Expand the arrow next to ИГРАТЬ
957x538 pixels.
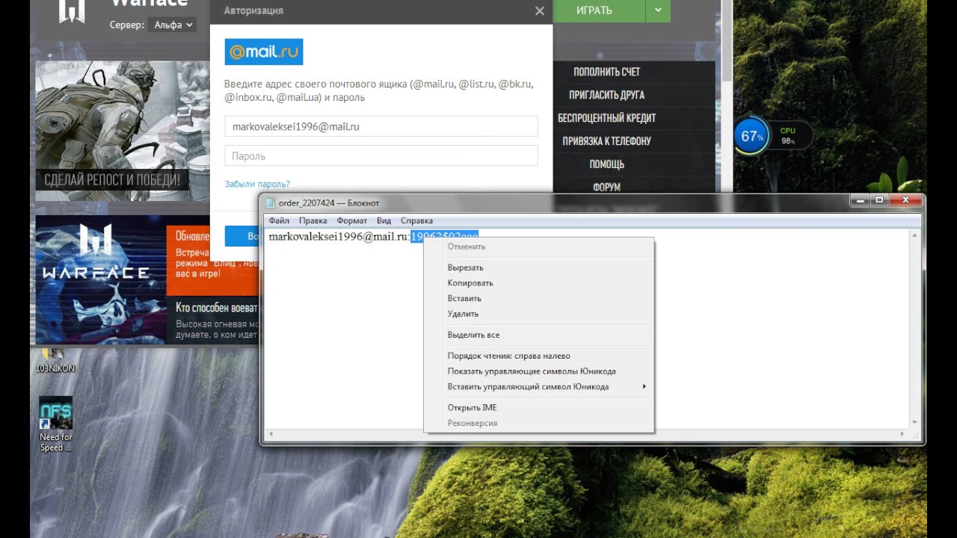(x=658, y=10)
